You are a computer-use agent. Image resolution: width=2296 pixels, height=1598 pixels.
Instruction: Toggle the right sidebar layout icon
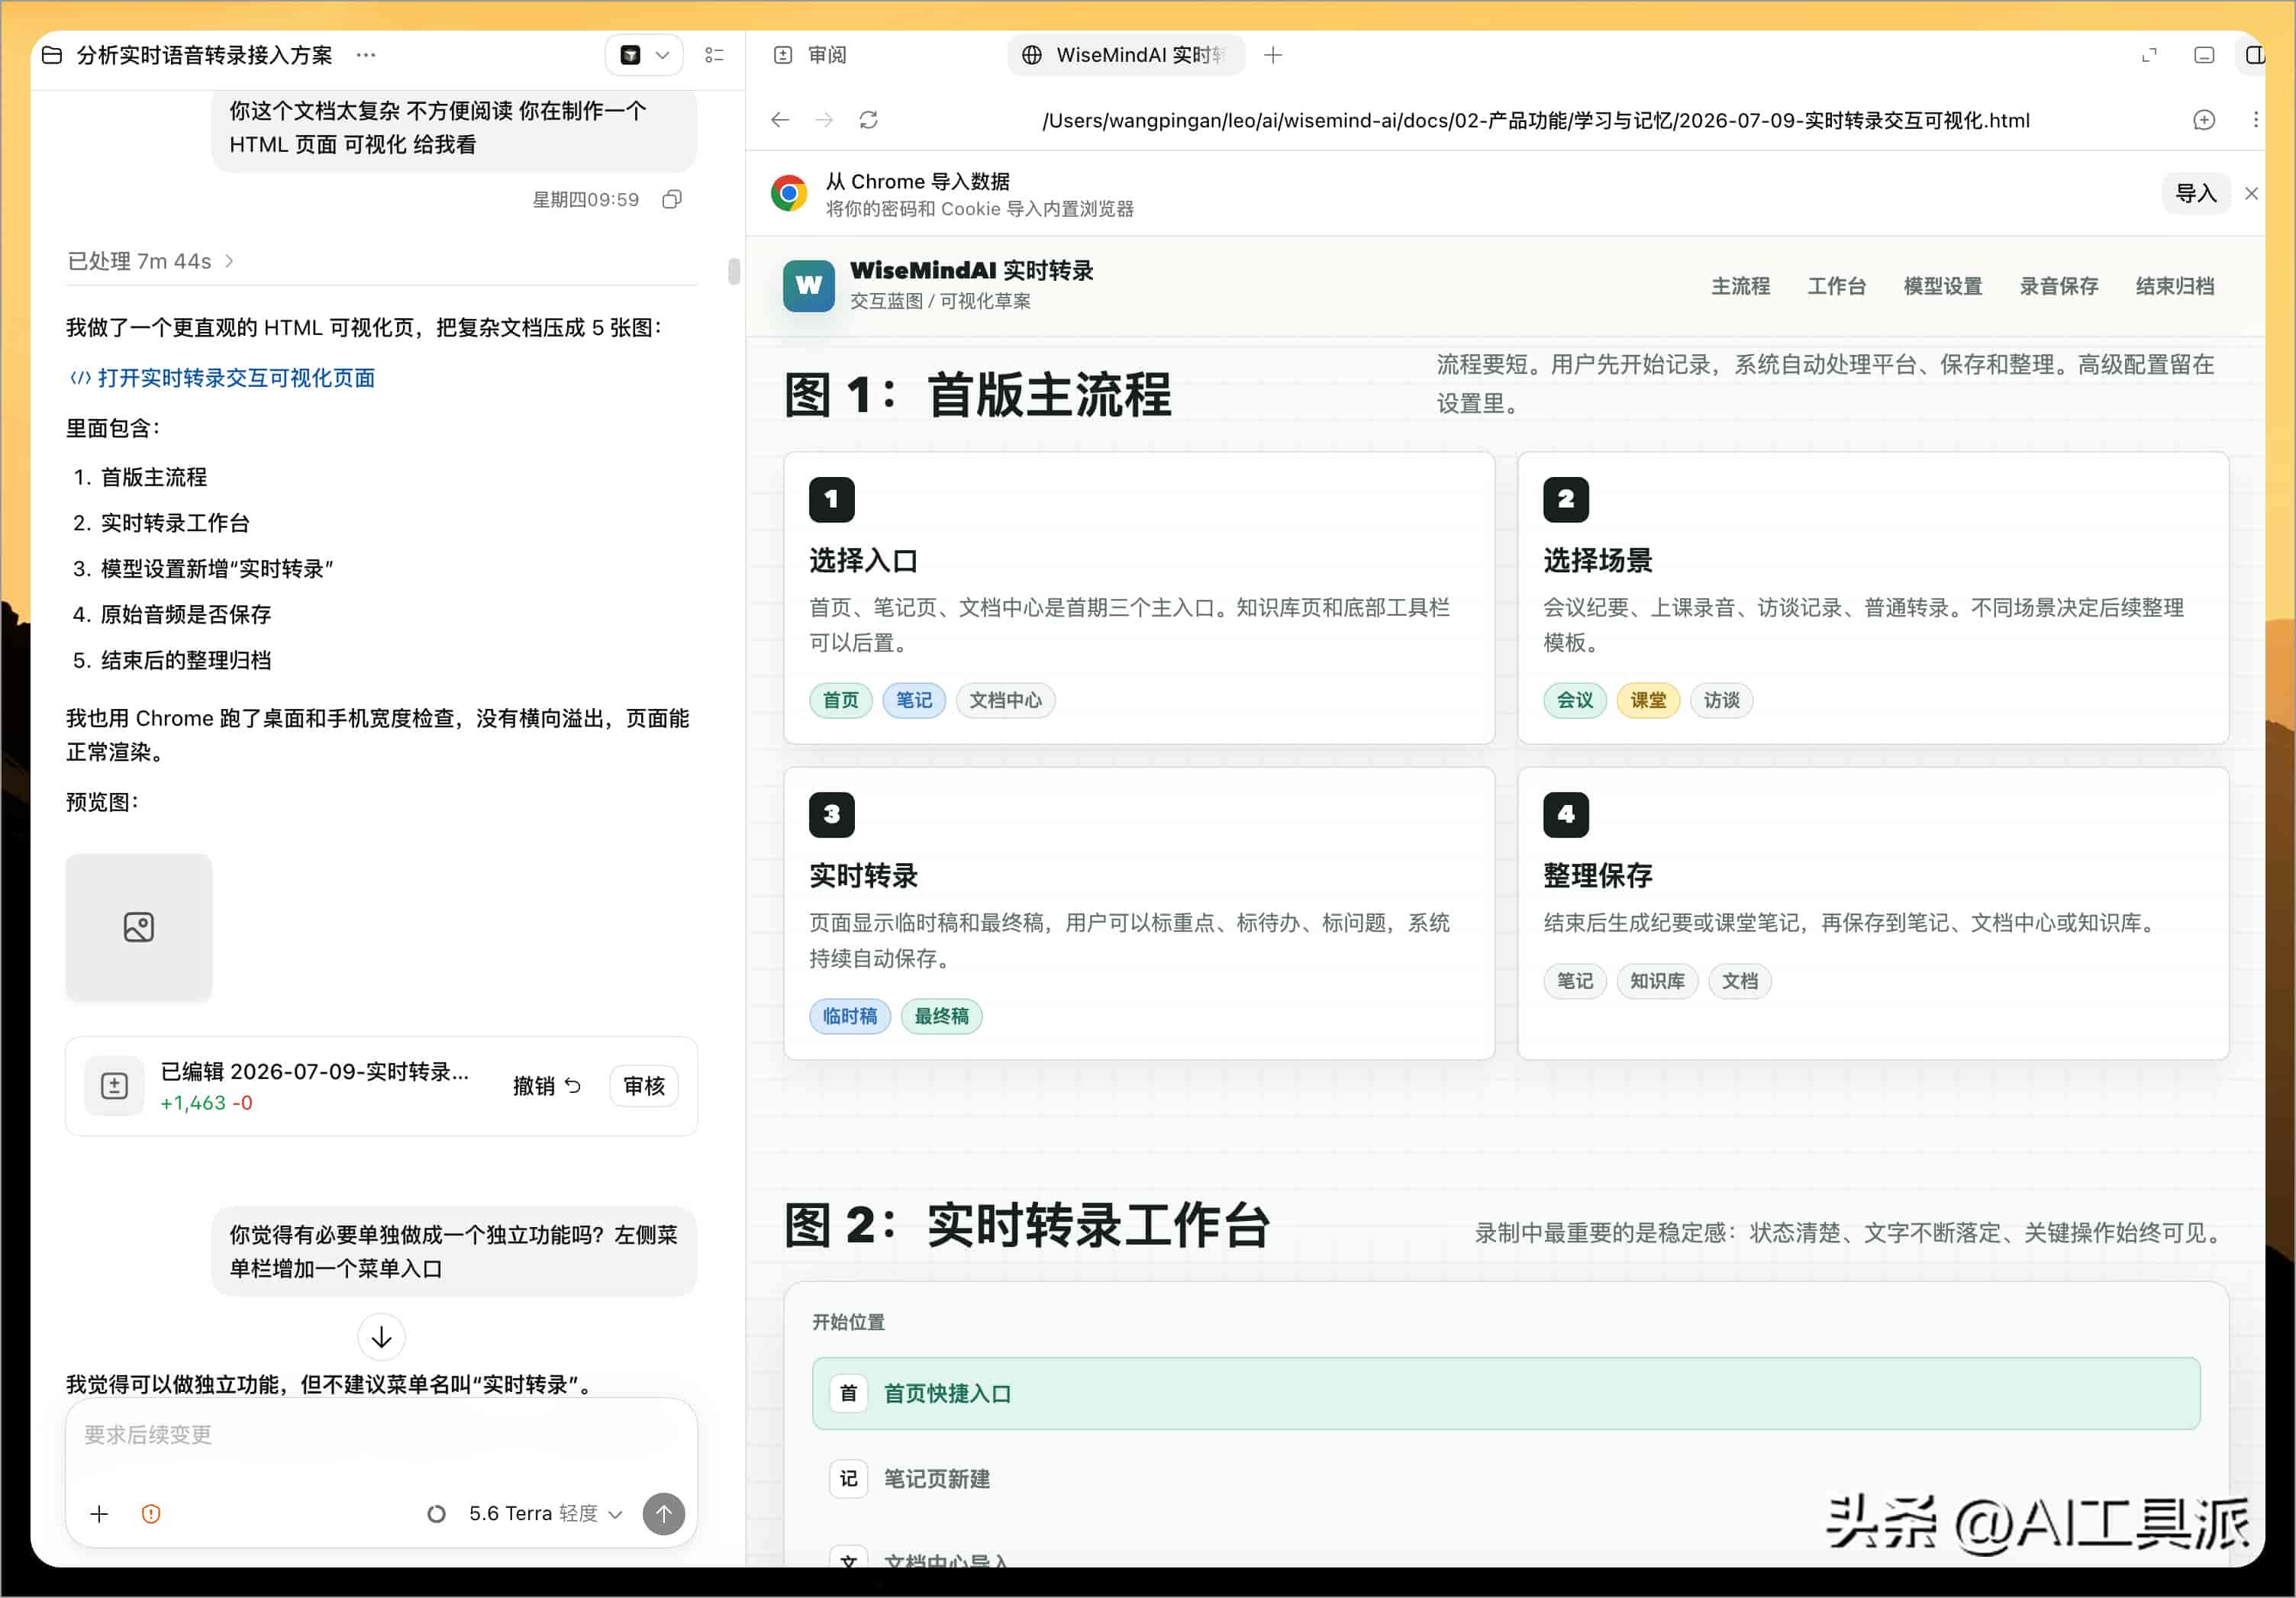(x=2254, y=55)
